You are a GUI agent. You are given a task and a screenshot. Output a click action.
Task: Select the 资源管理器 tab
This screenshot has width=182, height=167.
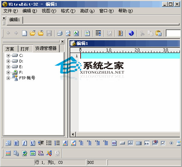click(46, 48)
